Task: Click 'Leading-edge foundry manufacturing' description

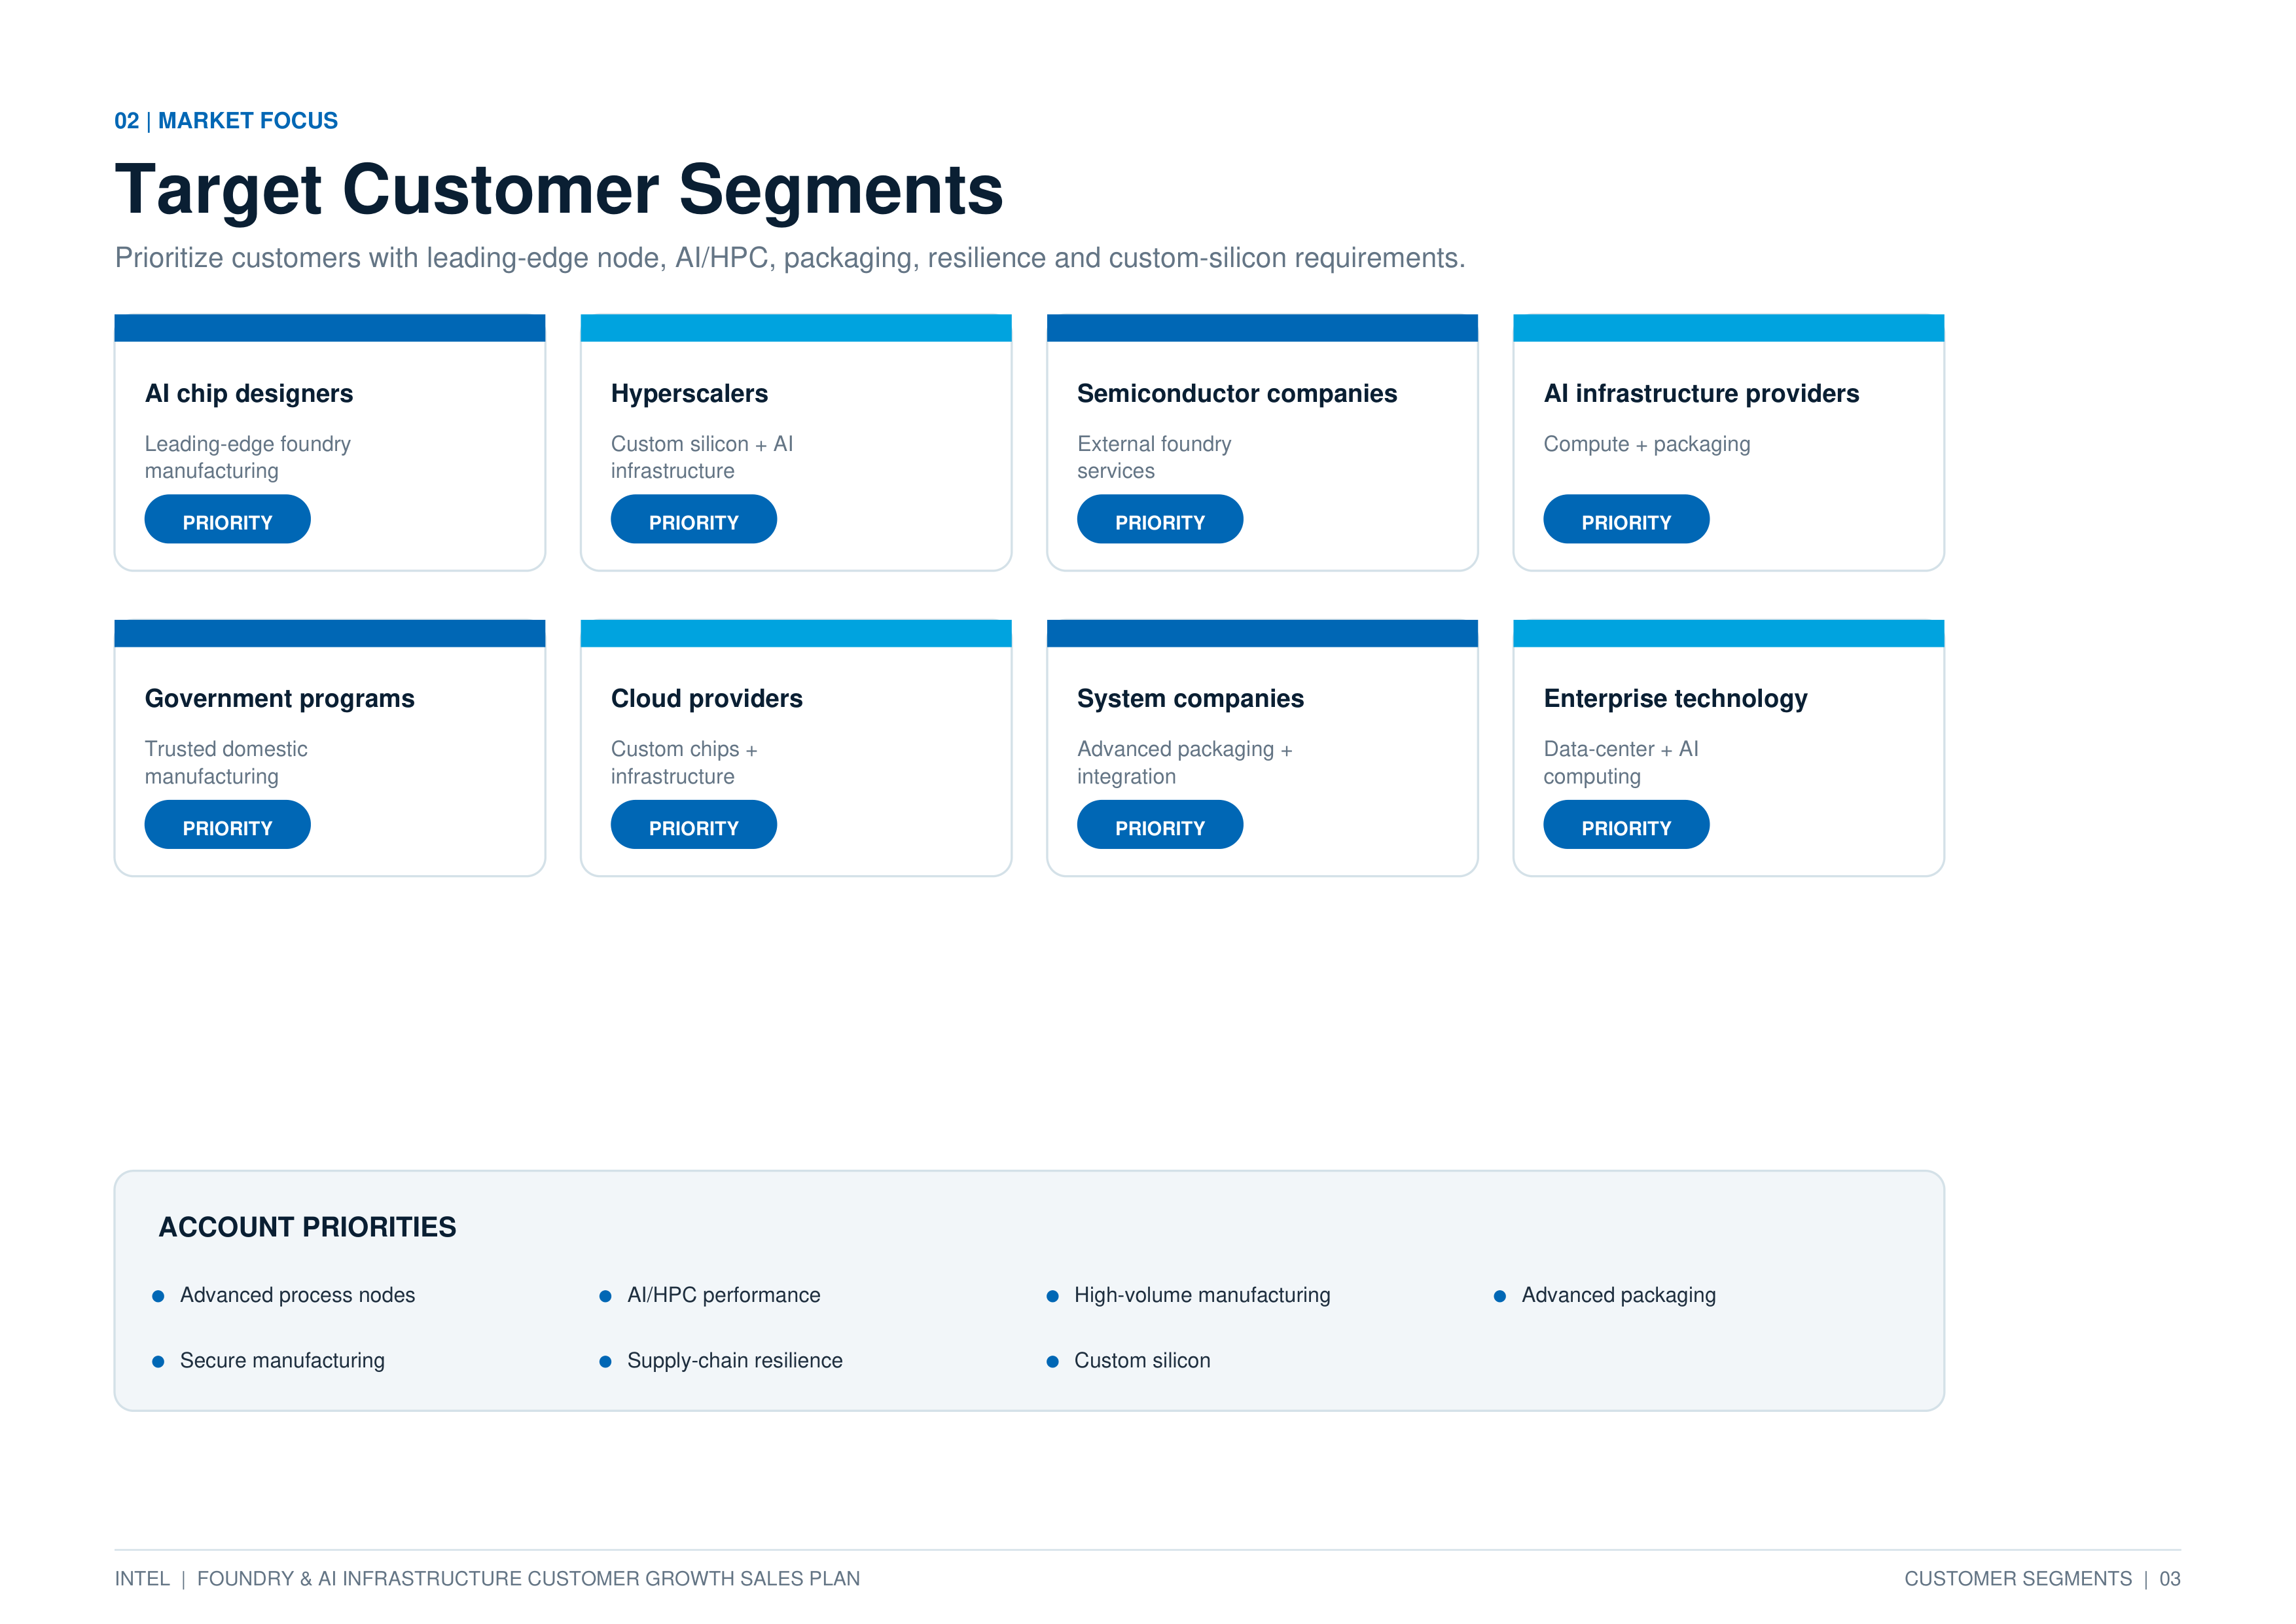Action: pos(248,457)
